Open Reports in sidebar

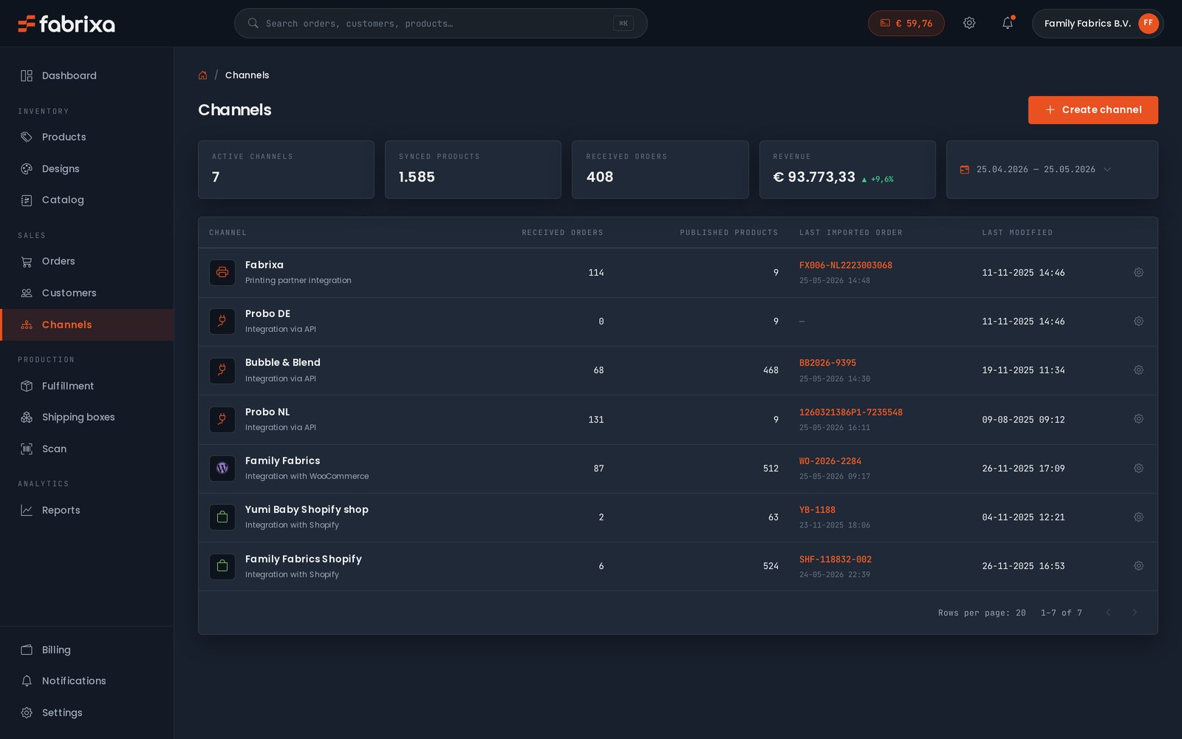(x=87, y=510)
